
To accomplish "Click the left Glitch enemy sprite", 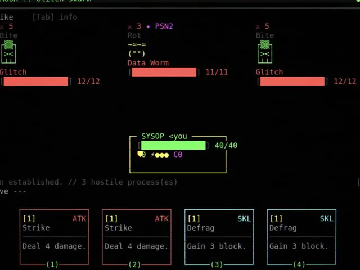I will tap(8, 52).
